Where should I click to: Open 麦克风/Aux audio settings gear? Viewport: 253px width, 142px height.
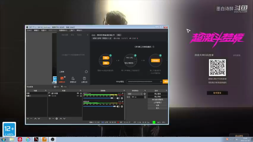pos(122,98)
